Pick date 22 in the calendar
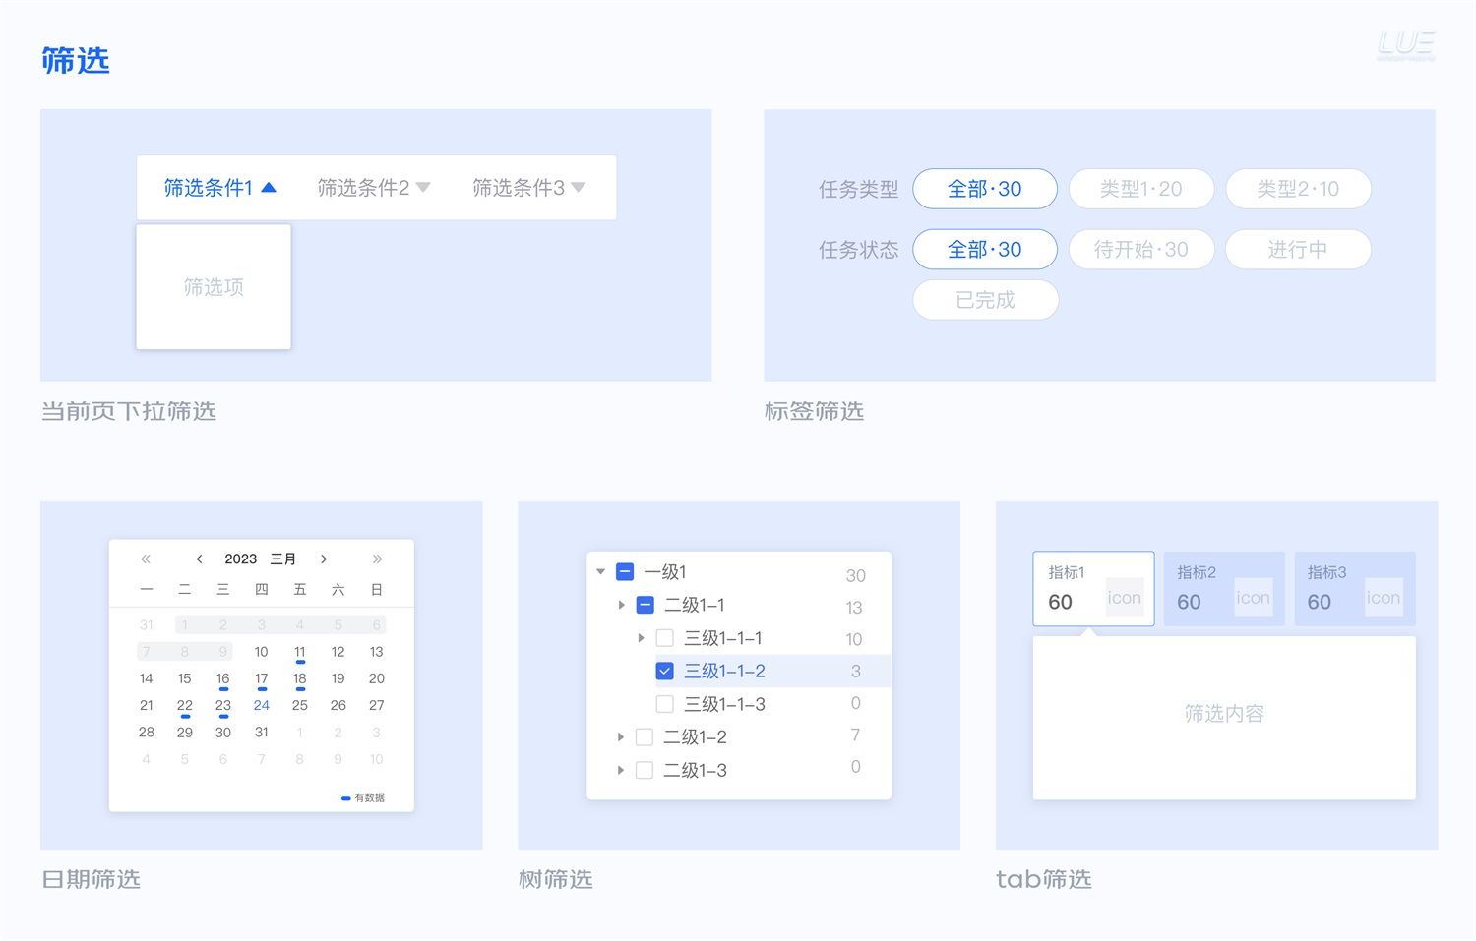 pos(185,705)
